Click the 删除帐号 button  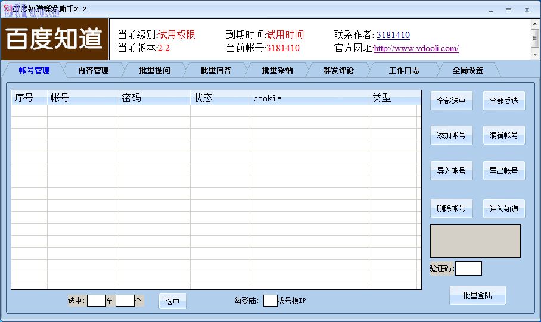pyautogui.click(x=451, y=208)
